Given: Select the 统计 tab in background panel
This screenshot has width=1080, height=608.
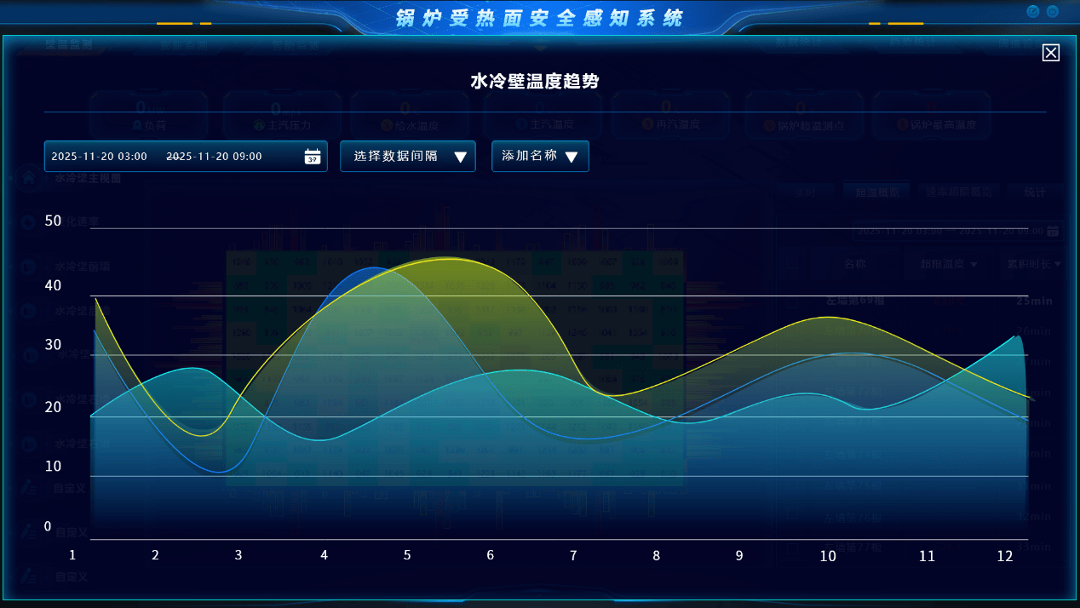Looking at the screenshot, I should point(1035,192).
